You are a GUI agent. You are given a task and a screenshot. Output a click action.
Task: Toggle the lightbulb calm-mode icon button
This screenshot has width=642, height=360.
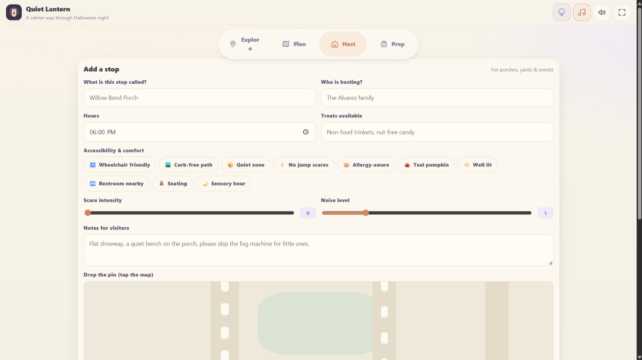[561, 12]
